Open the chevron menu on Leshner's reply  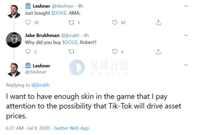pyautogui.click(x=186, y=65)
